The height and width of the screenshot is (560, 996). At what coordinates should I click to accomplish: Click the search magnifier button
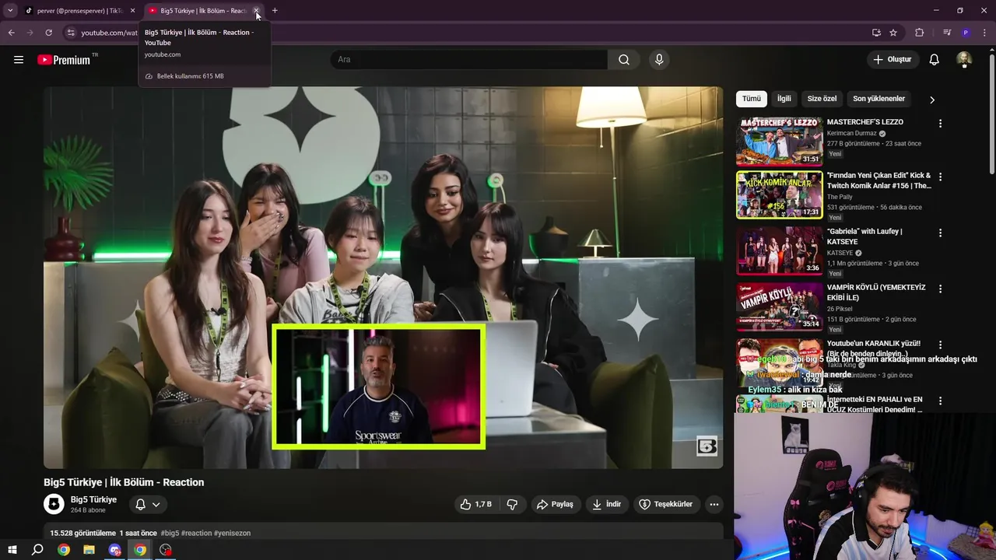point(624,60)
